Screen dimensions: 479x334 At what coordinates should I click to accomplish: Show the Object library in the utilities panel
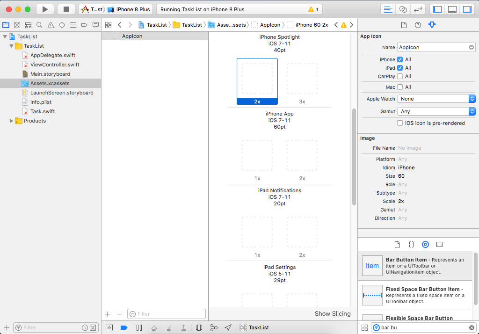click(x=425, y=244)
